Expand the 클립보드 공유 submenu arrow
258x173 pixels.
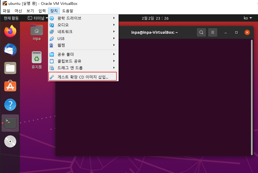point(114,61)
